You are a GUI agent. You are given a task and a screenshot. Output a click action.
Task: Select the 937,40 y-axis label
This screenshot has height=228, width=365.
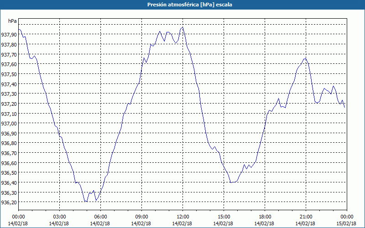coord(9,84)
